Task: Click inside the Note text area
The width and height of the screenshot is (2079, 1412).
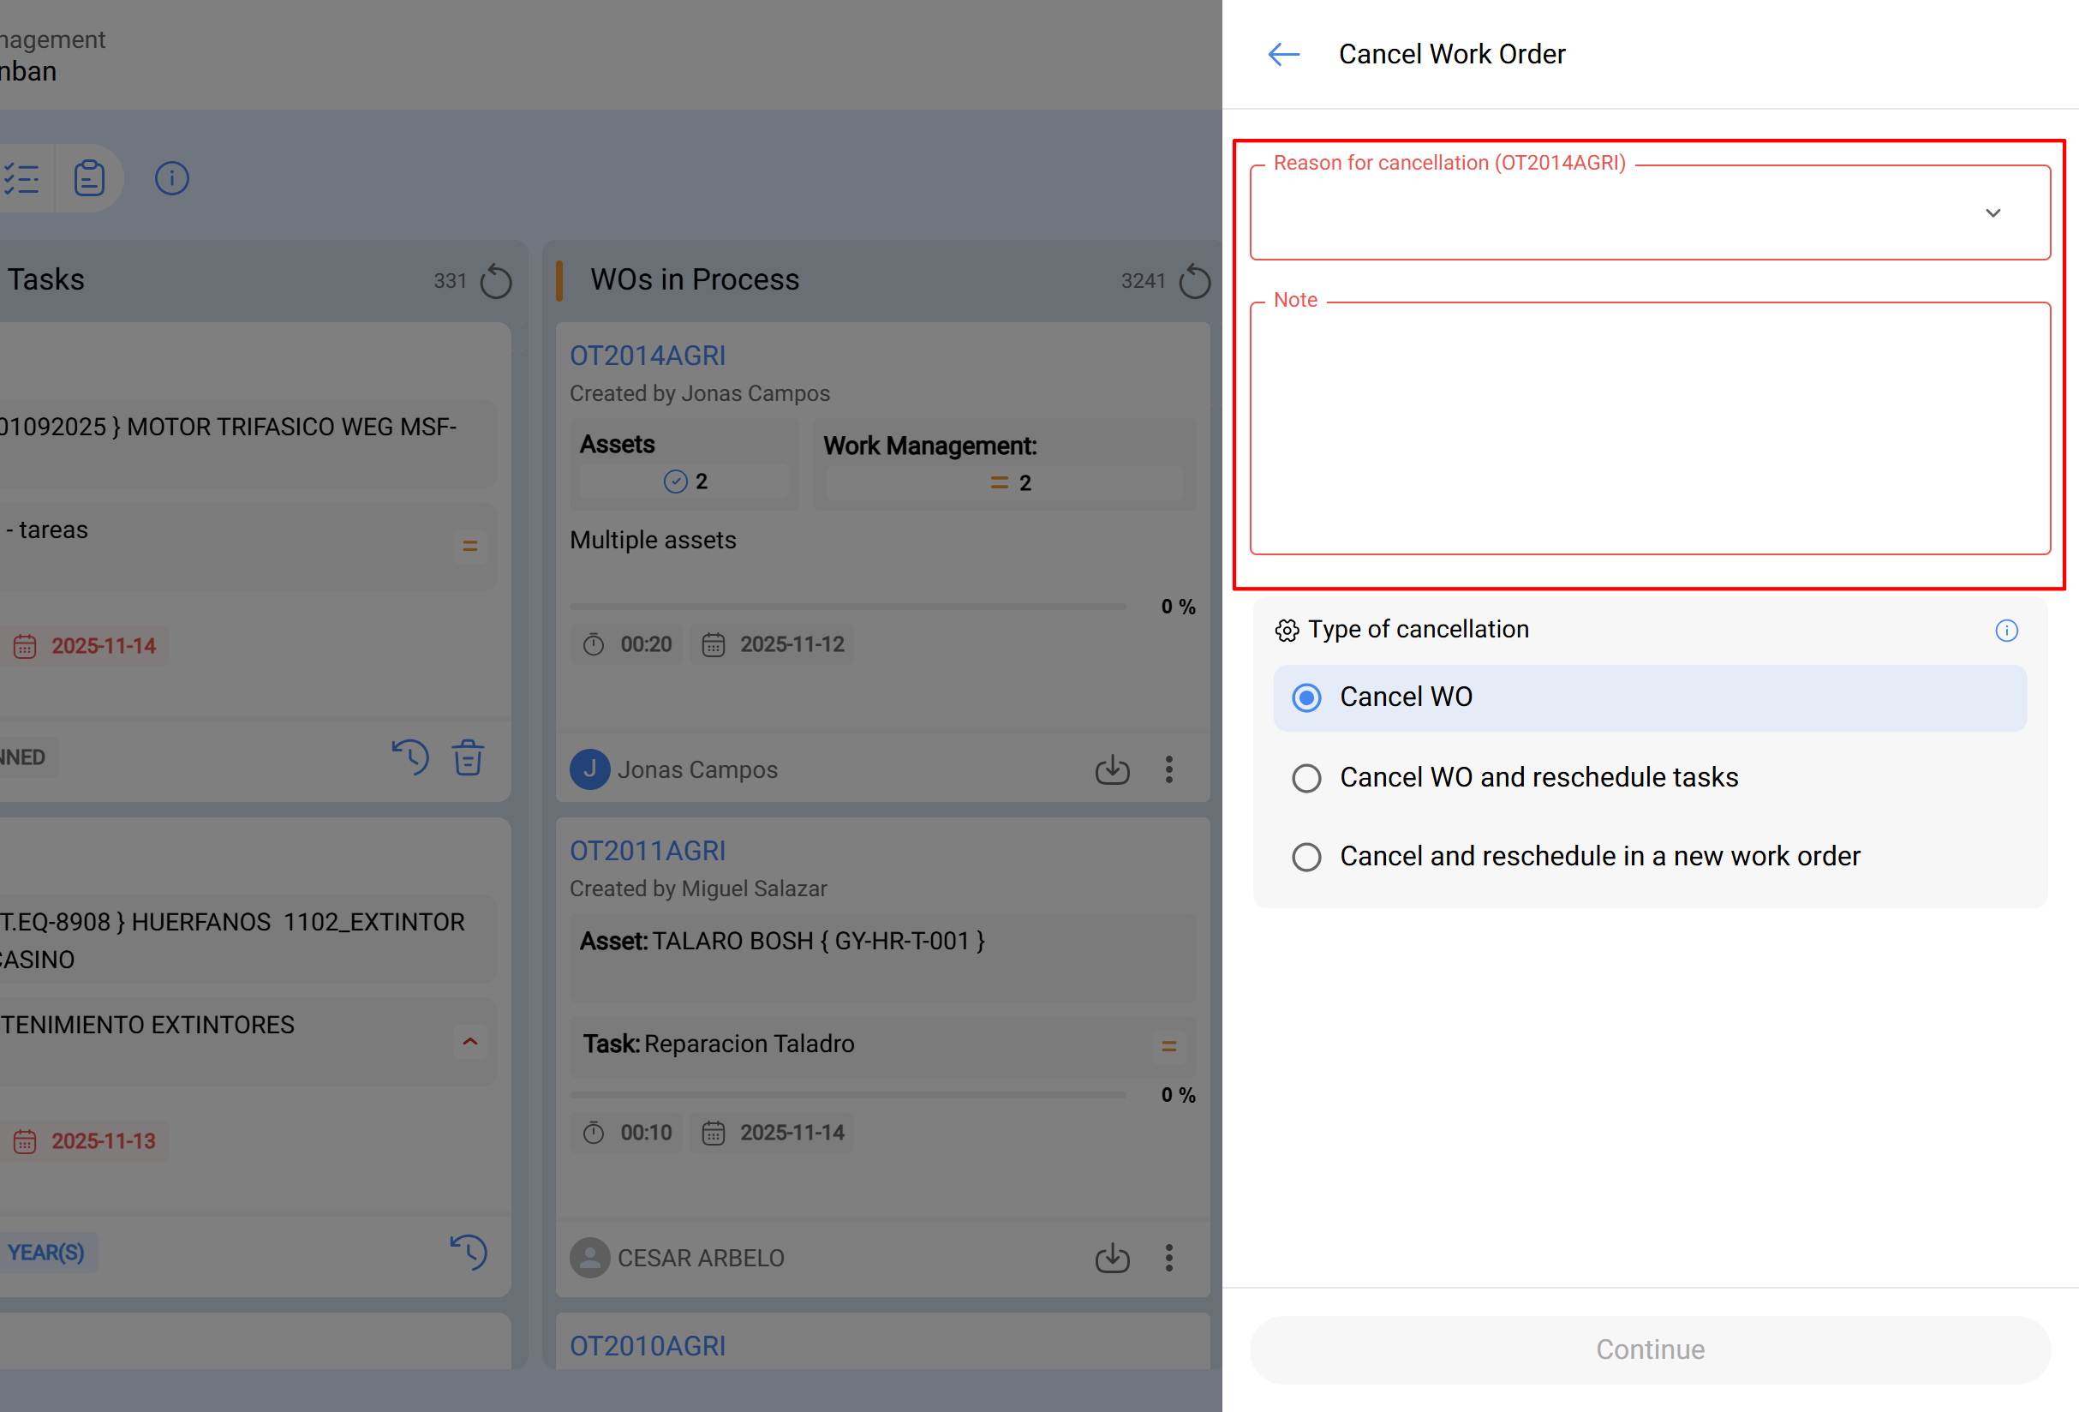Action: [x=1649, y=429]
